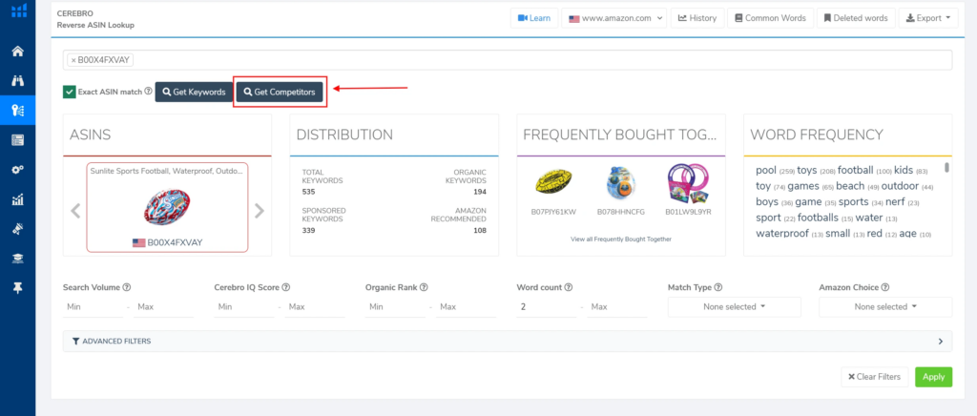Open the home icon in sidebar
Image resolution: width=977 pixels, height=416 pixels.
(18, 52)
